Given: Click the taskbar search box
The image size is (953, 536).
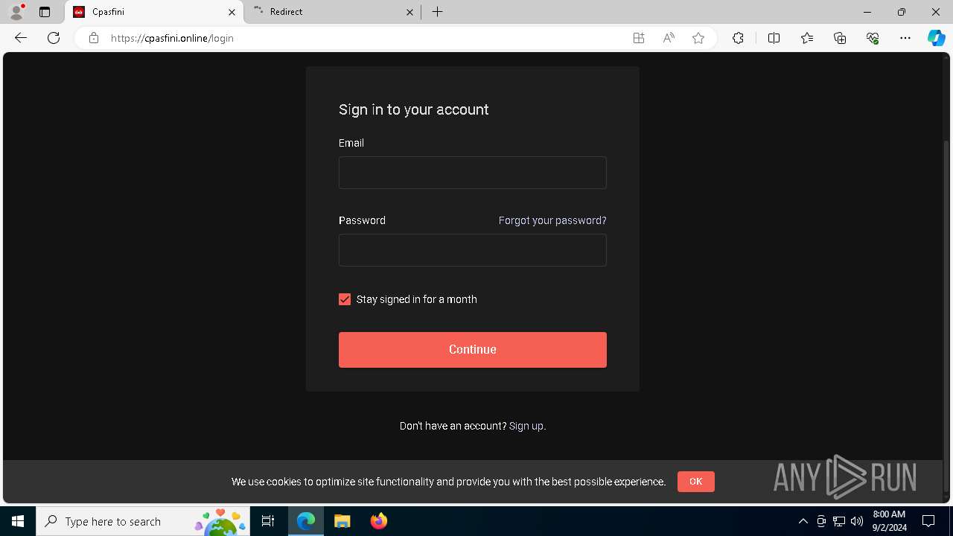Looking at the screenshot, I should (143, 521).
